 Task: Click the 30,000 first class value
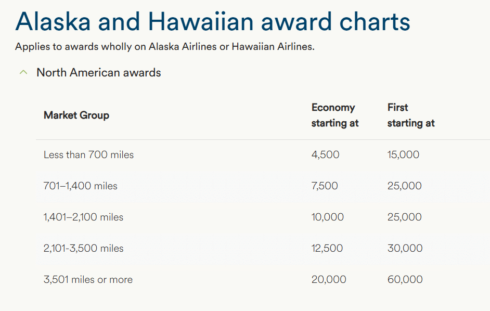pos(405,248)
